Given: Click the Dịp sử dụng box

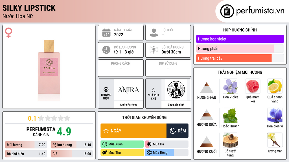Looking at the screenshot, I should click(168, 68).
